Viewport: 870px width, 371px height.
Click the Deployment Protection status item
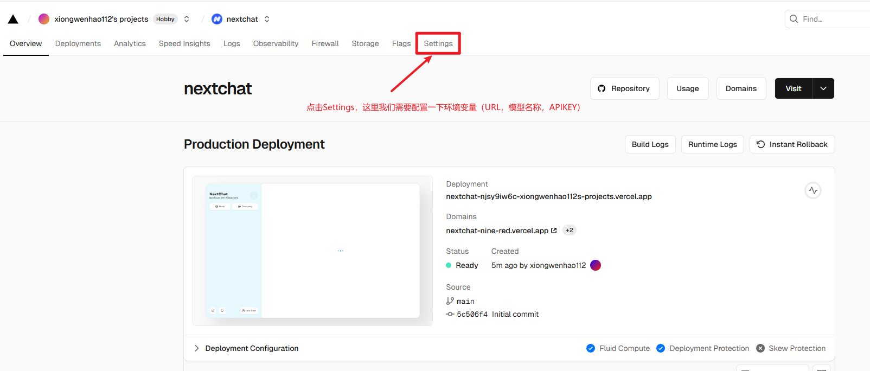point(702,348)
